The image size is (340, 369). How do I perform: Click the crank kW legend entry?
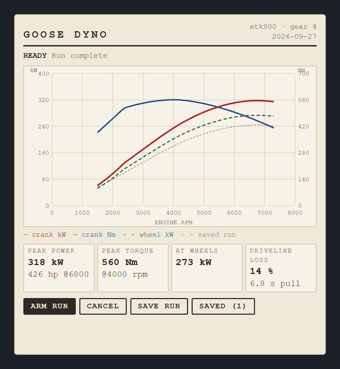pyautogui.click(x=45, y=235)
